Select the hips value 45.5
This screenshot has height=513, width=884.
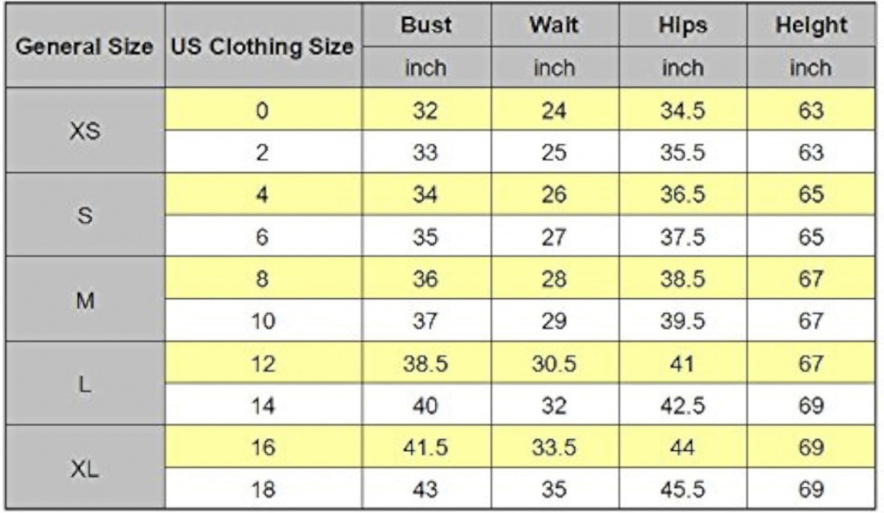click(x=683, y=489)
